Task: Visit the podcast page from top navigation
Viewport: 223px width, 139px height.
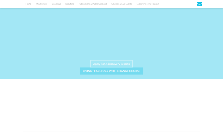Action: tap(148, 4)
